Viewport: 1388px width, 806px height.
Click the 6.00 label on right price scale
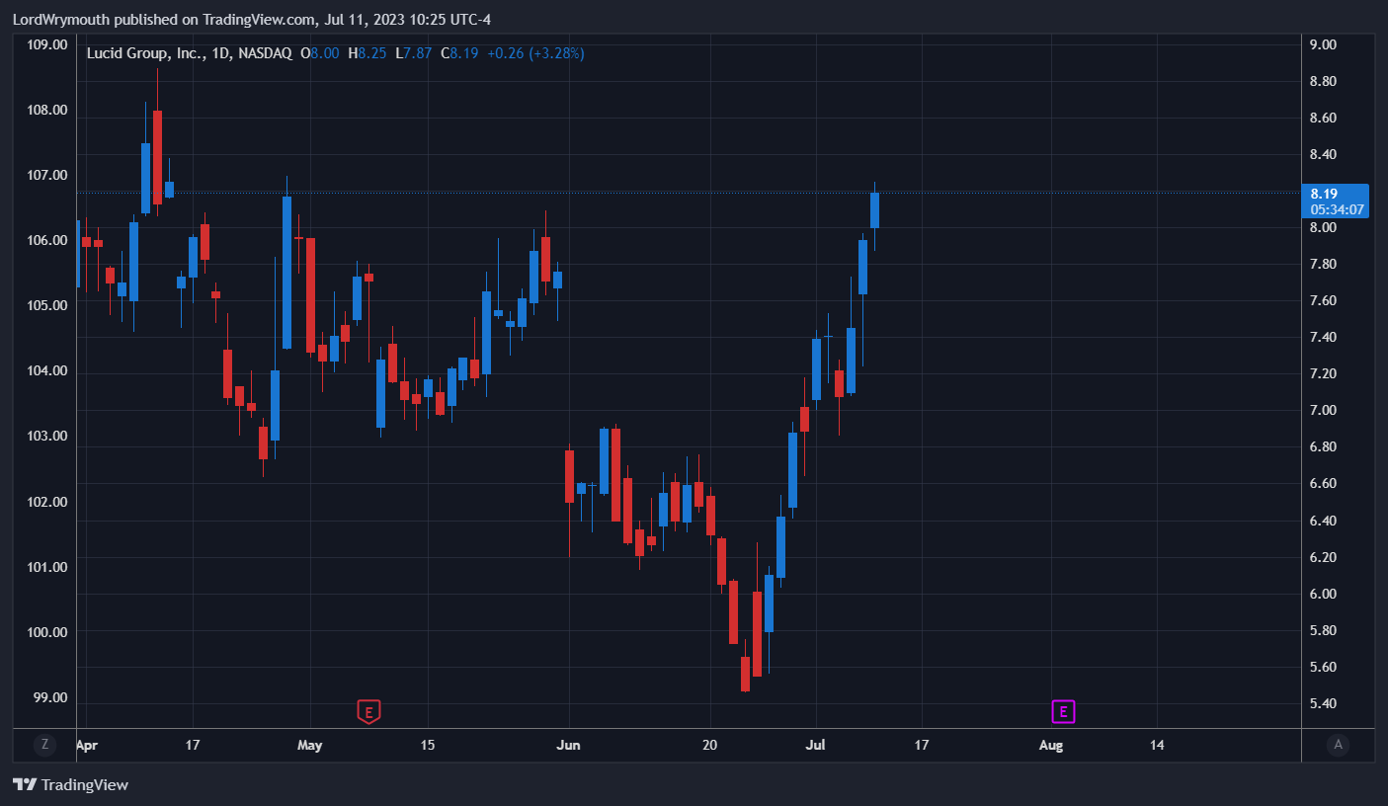tap(1323, 594)
